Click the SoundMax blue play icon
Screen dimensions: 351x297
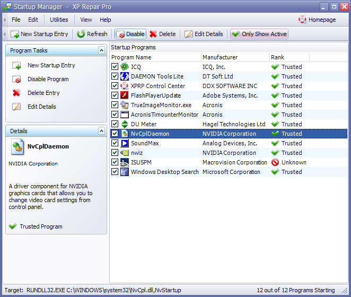tap(125, 143)
